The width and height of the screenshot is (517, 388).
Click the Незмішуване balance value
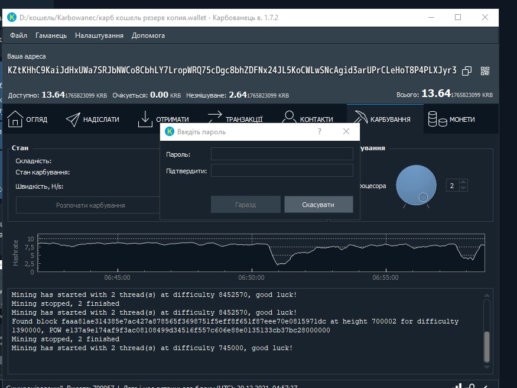[259, 95]
